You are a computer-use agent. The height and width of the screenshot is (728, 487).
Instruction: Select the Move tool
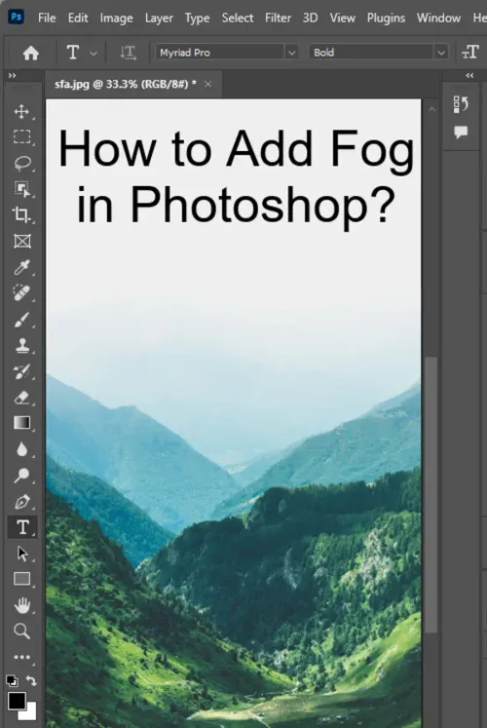21,112
